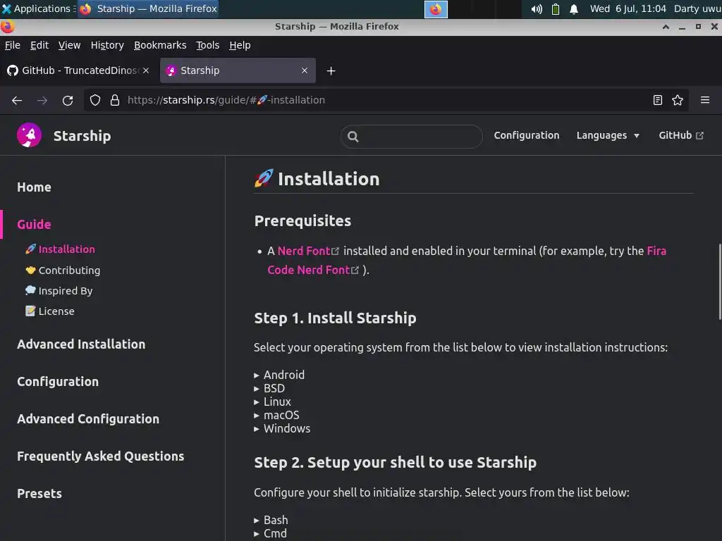Open the Darty uwu user menu
The image size is (722, 541).
pyautogui.click(x=697, y=8)
